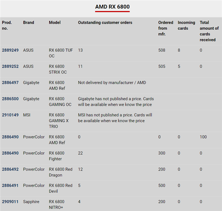Select the 'RX 6800 Red Dragon' model cell
The width and height of the screenshot is (222, 211).
pyautogui.click(x=61, y=172)
